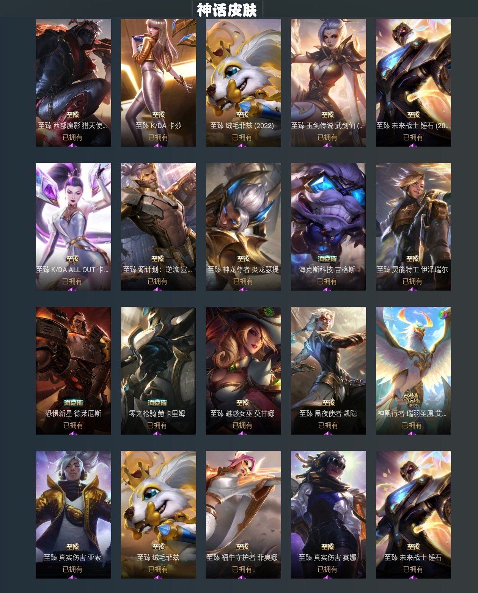Select the 至臻 黑夜使者 凯隐 skin card
Viewport: 478px width, 593px height.
pyautogui.click(x=329, y=371)
